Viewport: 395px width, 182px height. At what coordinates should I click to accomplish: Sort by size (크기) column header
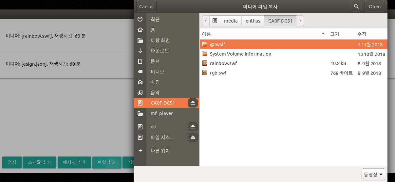tap(342, 34)
